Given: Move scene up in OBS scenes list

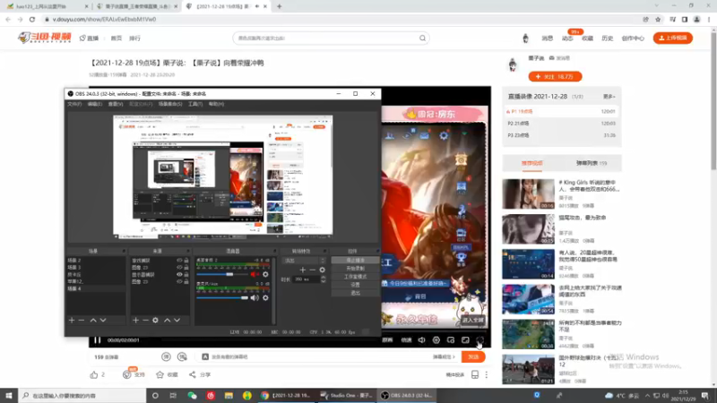Looking at the screenshot, I should 93,321.
